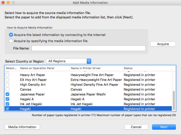Click status of highlighted Hagaki row
This screenshot has height=135, width=181.
pos(140,109)
